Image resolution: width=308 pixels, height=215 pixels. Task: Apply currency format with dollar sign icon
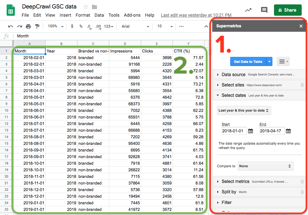click(72, 26)
